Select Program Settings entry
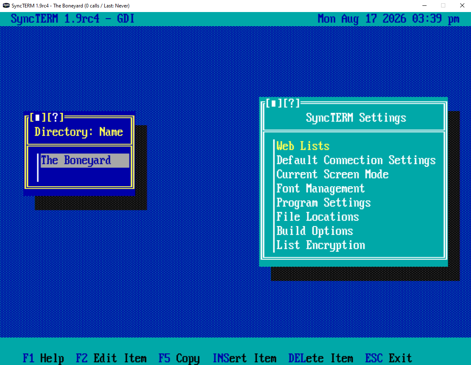The width and height of the screenshot is (471, 365). pos(324,202)
